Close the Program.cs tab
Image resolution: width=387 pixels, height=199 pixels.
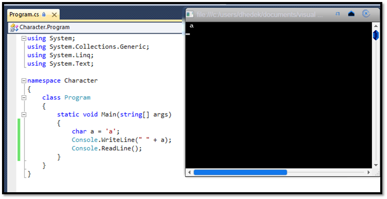(x=54, y=15)
